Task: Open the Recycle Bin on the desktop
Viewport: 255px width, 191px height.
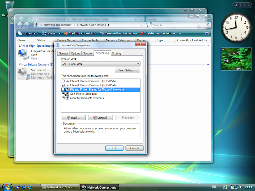Action: coord(10,6)
